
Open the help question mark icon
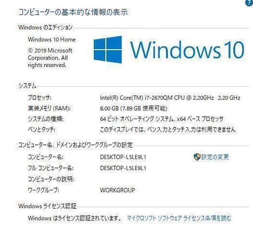250,3
